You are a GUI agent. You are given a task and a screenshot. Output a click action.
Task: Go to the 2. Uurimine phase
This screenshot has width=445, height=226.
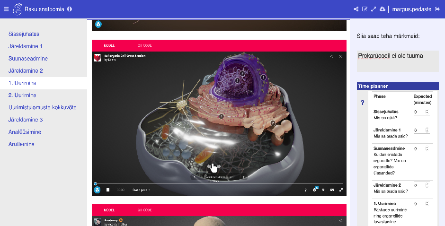[x=22, y=95]
